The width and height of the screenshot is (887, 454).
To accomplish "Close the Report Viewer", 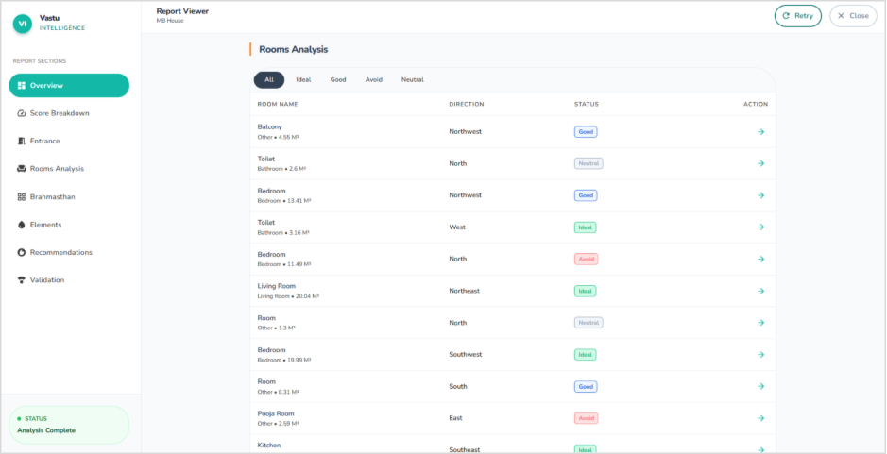I will click(852, 16).
